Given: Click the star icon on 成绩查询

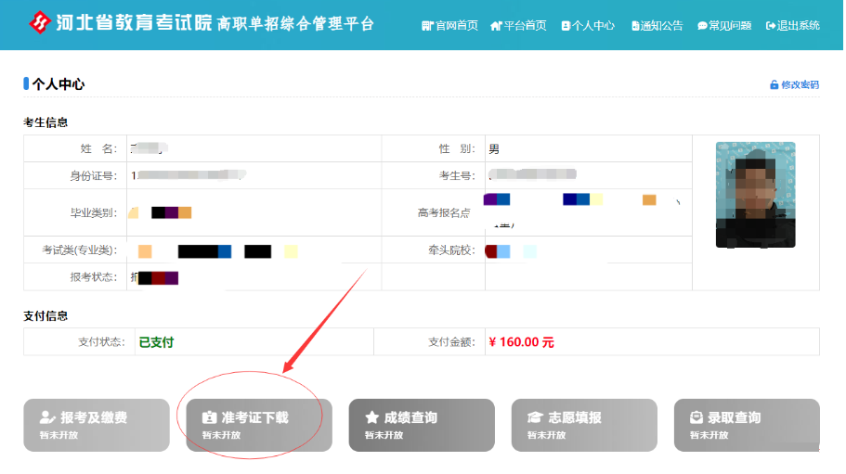Looking at the screenshot, I should click(371, 417).
